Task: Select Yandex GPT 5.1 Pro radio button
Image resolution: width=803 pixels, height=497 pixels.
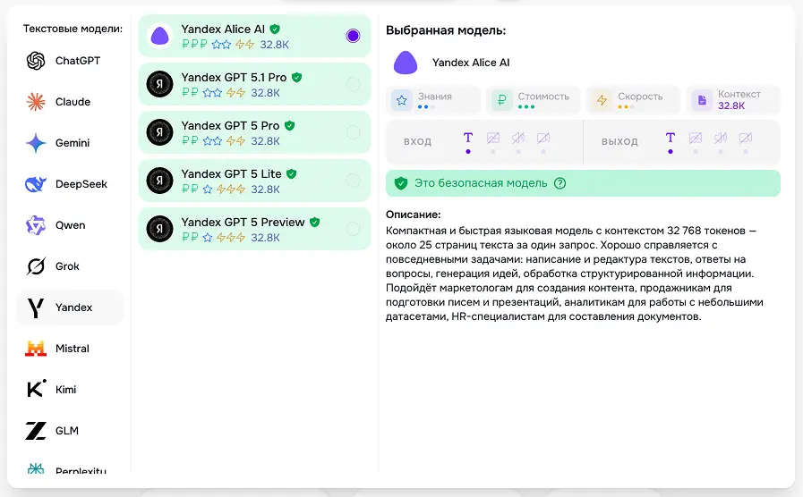Action: point(353,84)
